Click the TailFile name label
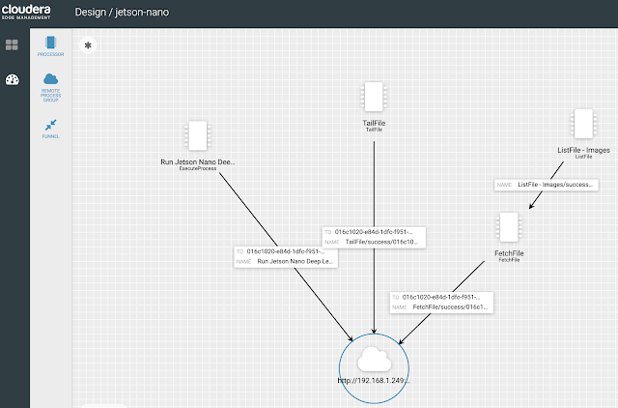The width and height of the screenshot is (618, 408). (374, 123)
